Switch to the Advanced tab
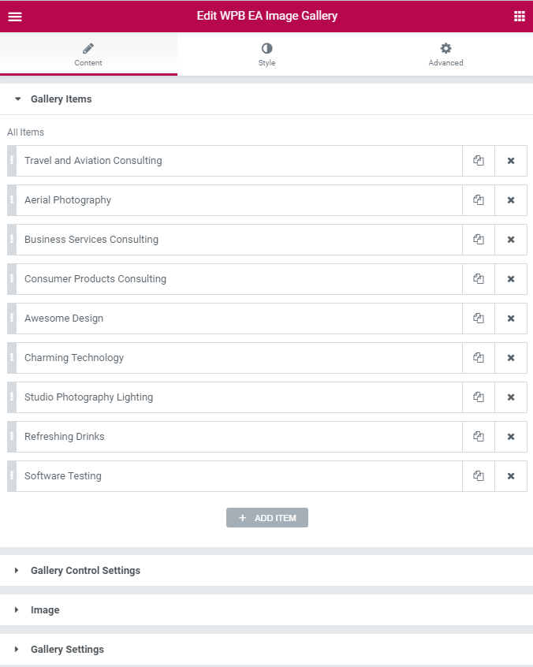The image size is (533, 667). (445, 54)
